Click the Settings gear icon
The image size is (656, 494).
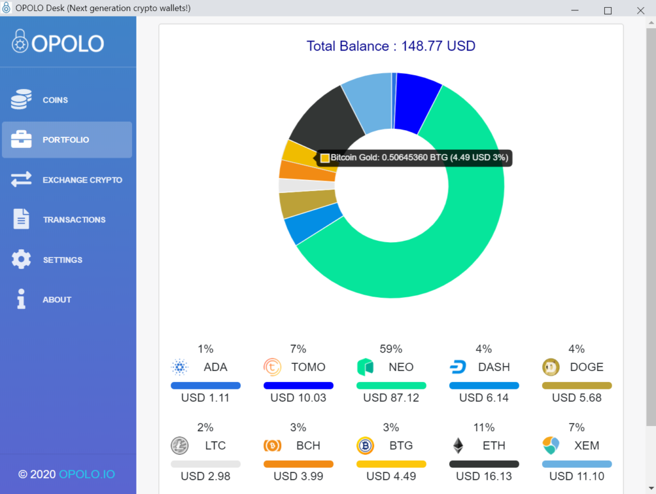coord(21,259)
